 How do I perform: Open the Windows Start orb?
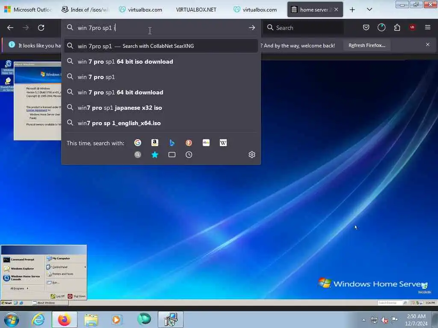click(12, 319)
